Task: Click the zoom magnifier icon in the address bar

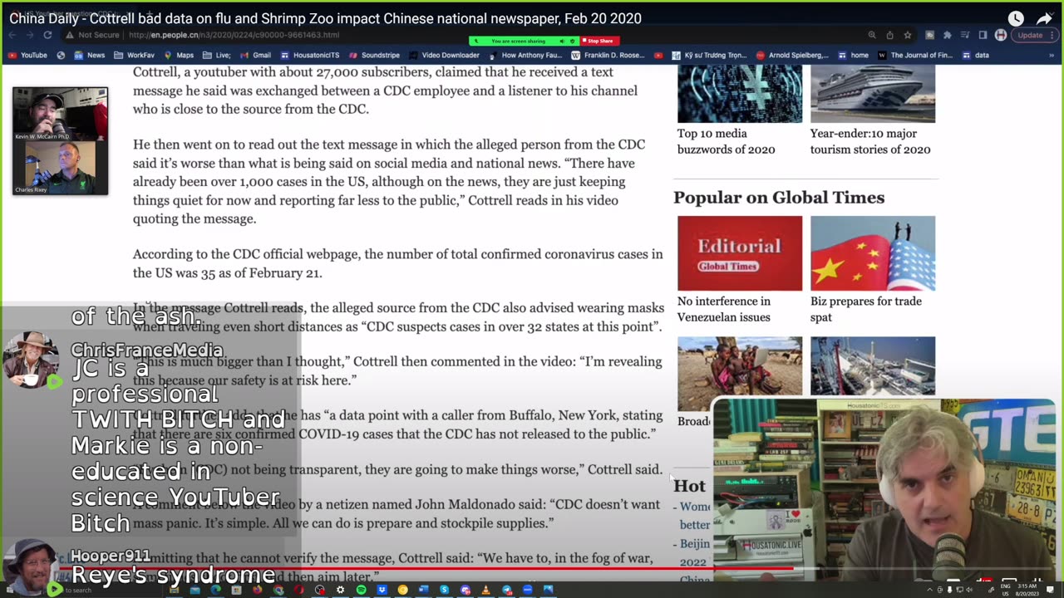Action: coord(872,35)
